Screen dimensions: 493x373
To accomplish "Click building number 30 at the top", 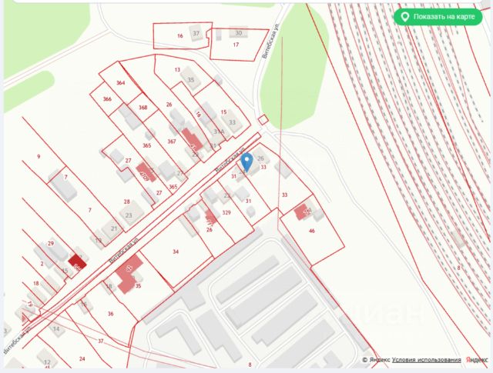I will point(238,33).
